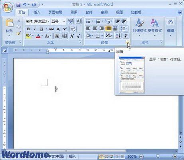
Task: Open the change case Aa menu
Action: click(x=48, y=36)
